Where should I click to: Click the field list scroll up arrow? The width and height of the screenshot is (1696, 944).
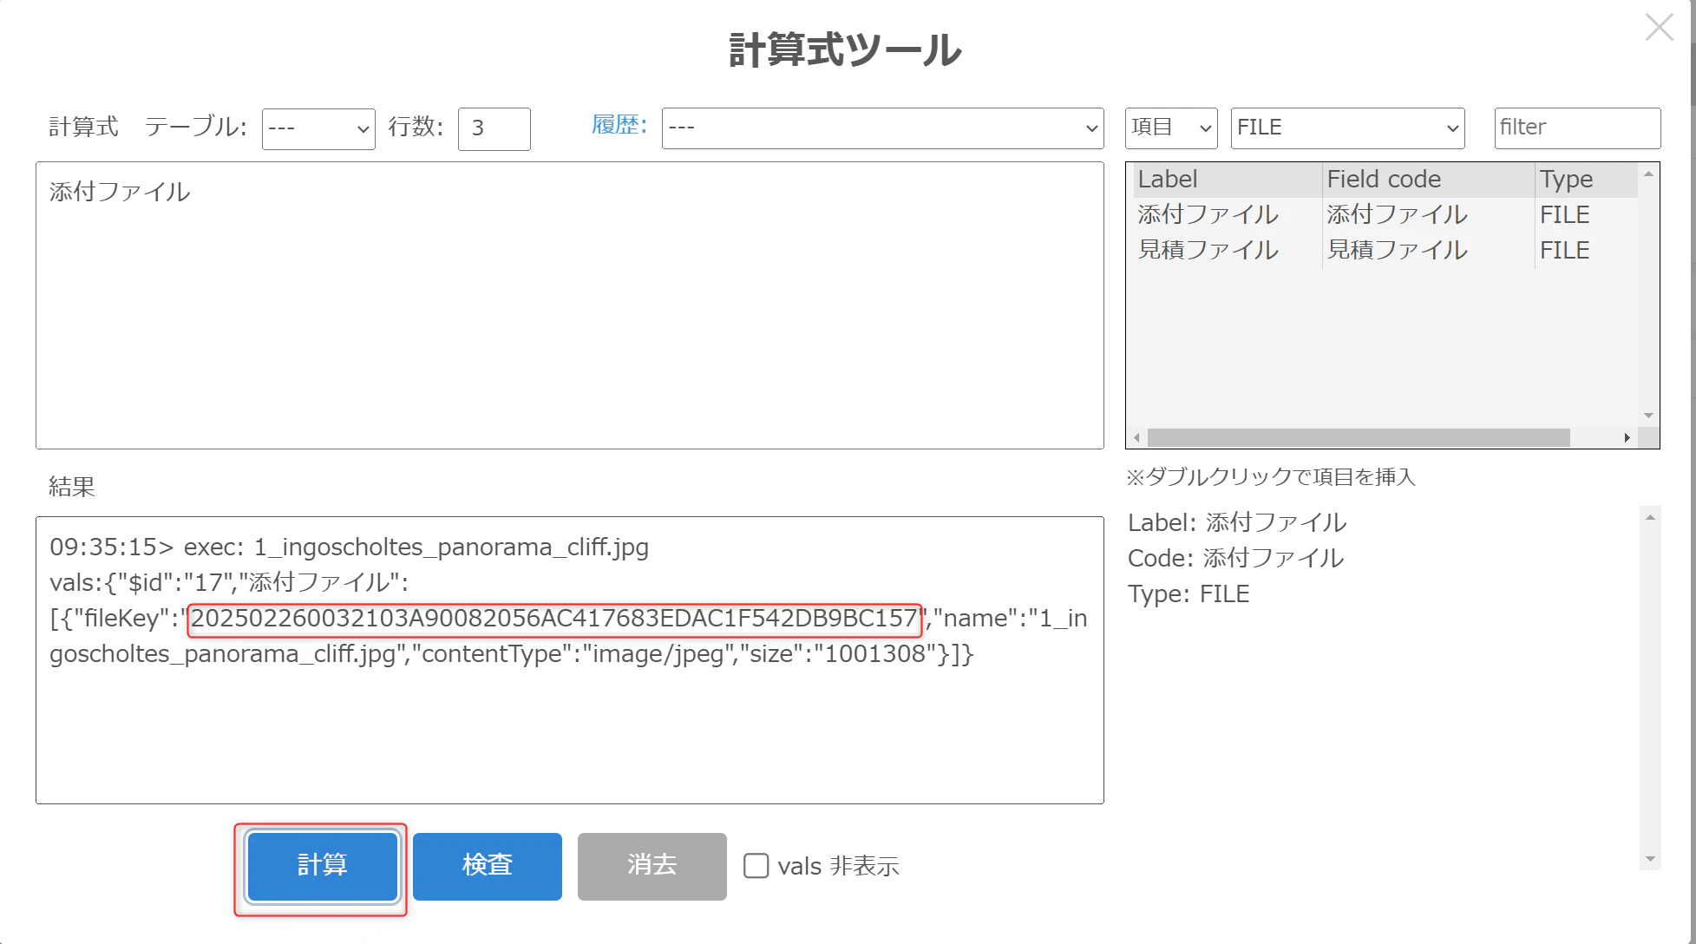1648,174
